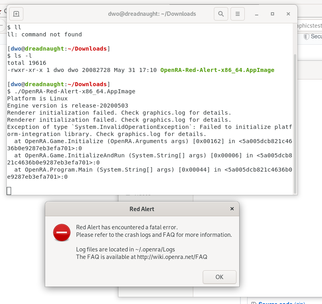Click the 'total 19616' output line

tap(27, 63)
